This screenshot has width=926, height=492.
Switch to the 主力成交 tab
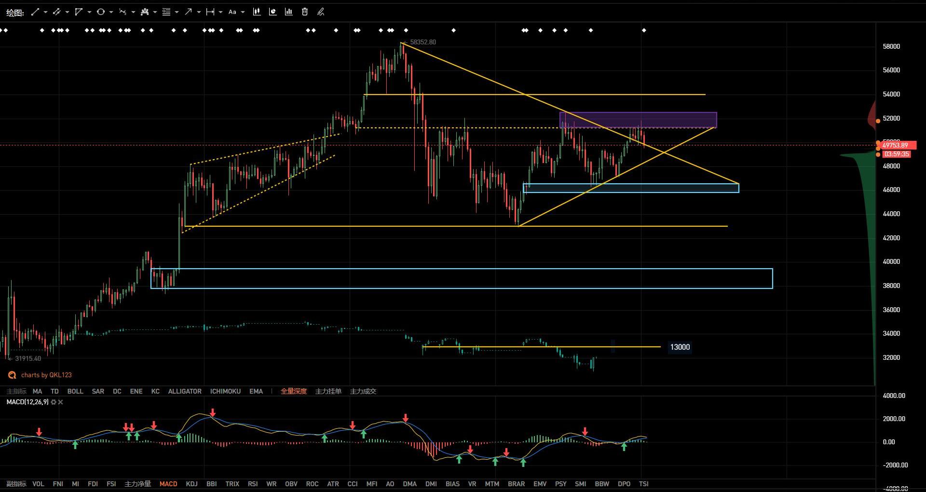[x=363, y=392]
